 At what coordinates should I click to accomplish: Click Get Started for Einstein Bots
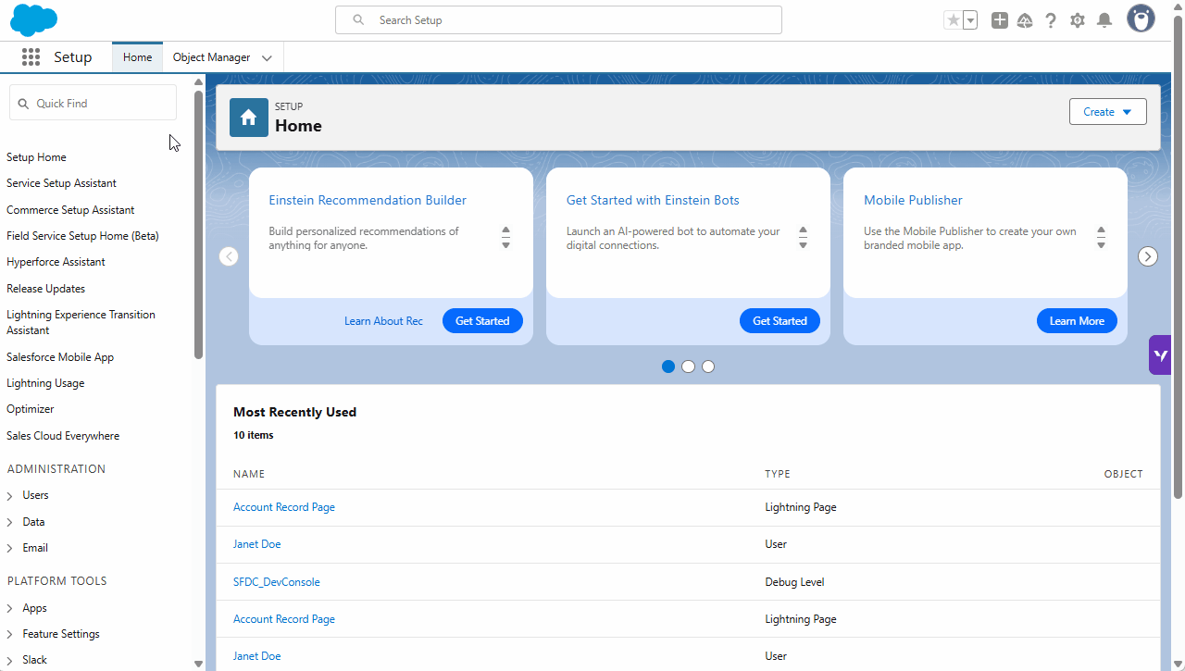780,321
